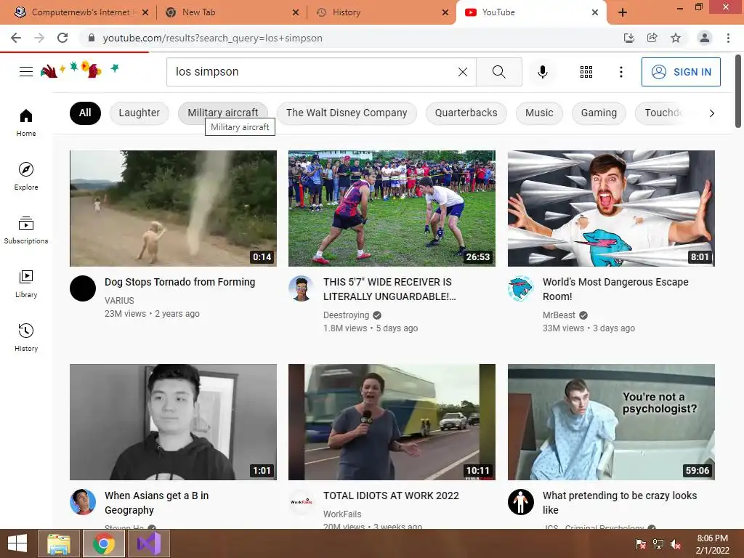Select the Military aircraft chip

[x=223, y=113]
